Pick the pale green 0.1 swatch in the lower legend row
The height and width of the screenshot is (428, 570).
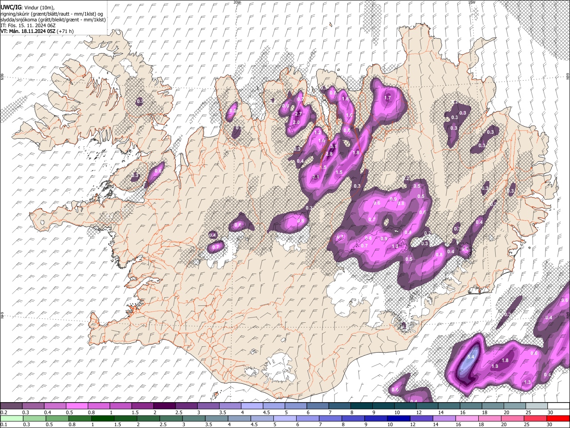coord(11,418)
